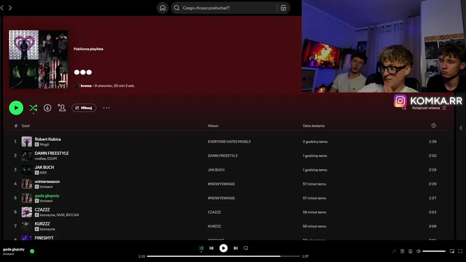Select the track title 'KURZZZ'

42,224
